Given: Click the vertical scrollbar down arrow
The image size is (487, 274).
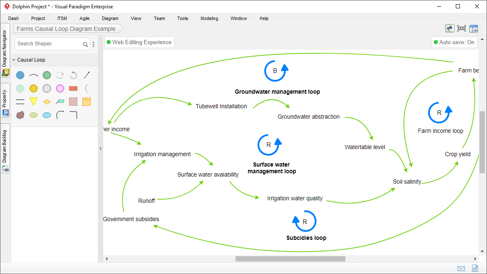Looking at the screenshot, I should [x=482, y=252].
